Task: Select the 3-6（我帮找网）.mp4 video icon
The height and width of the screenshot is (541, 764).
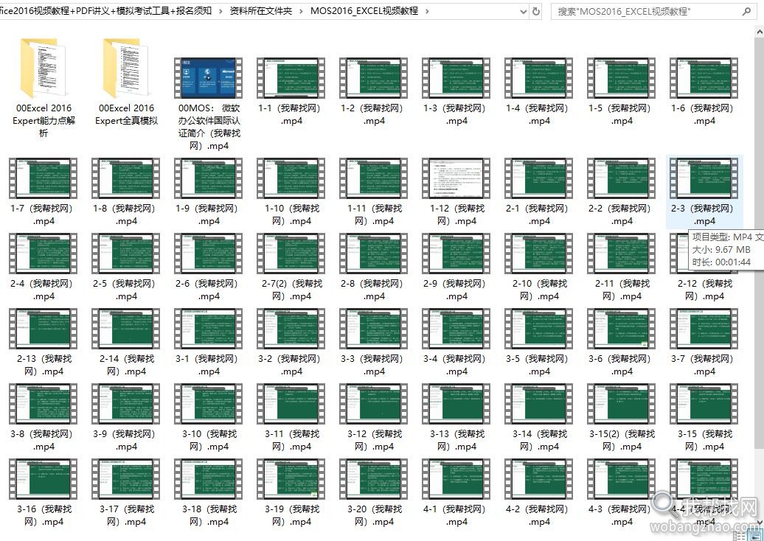Action: pos(622,329)
